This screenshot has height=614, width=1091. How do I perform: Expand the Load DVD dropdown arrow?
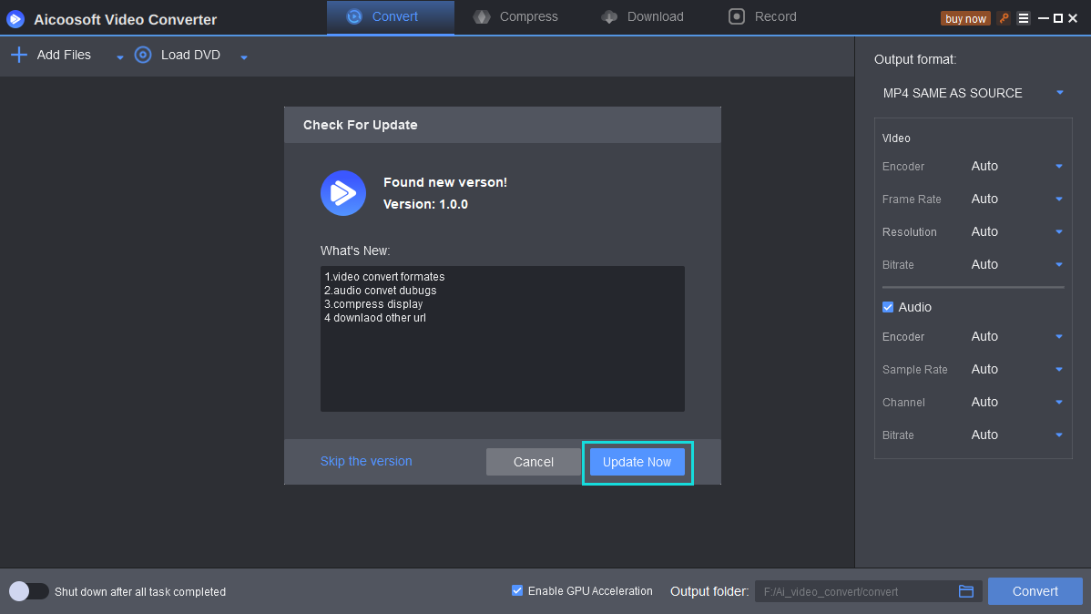(243, 57)
